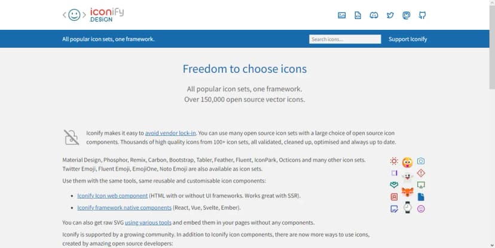
Task: Open the GitHub icon link
Action: (x=423, y=15)
